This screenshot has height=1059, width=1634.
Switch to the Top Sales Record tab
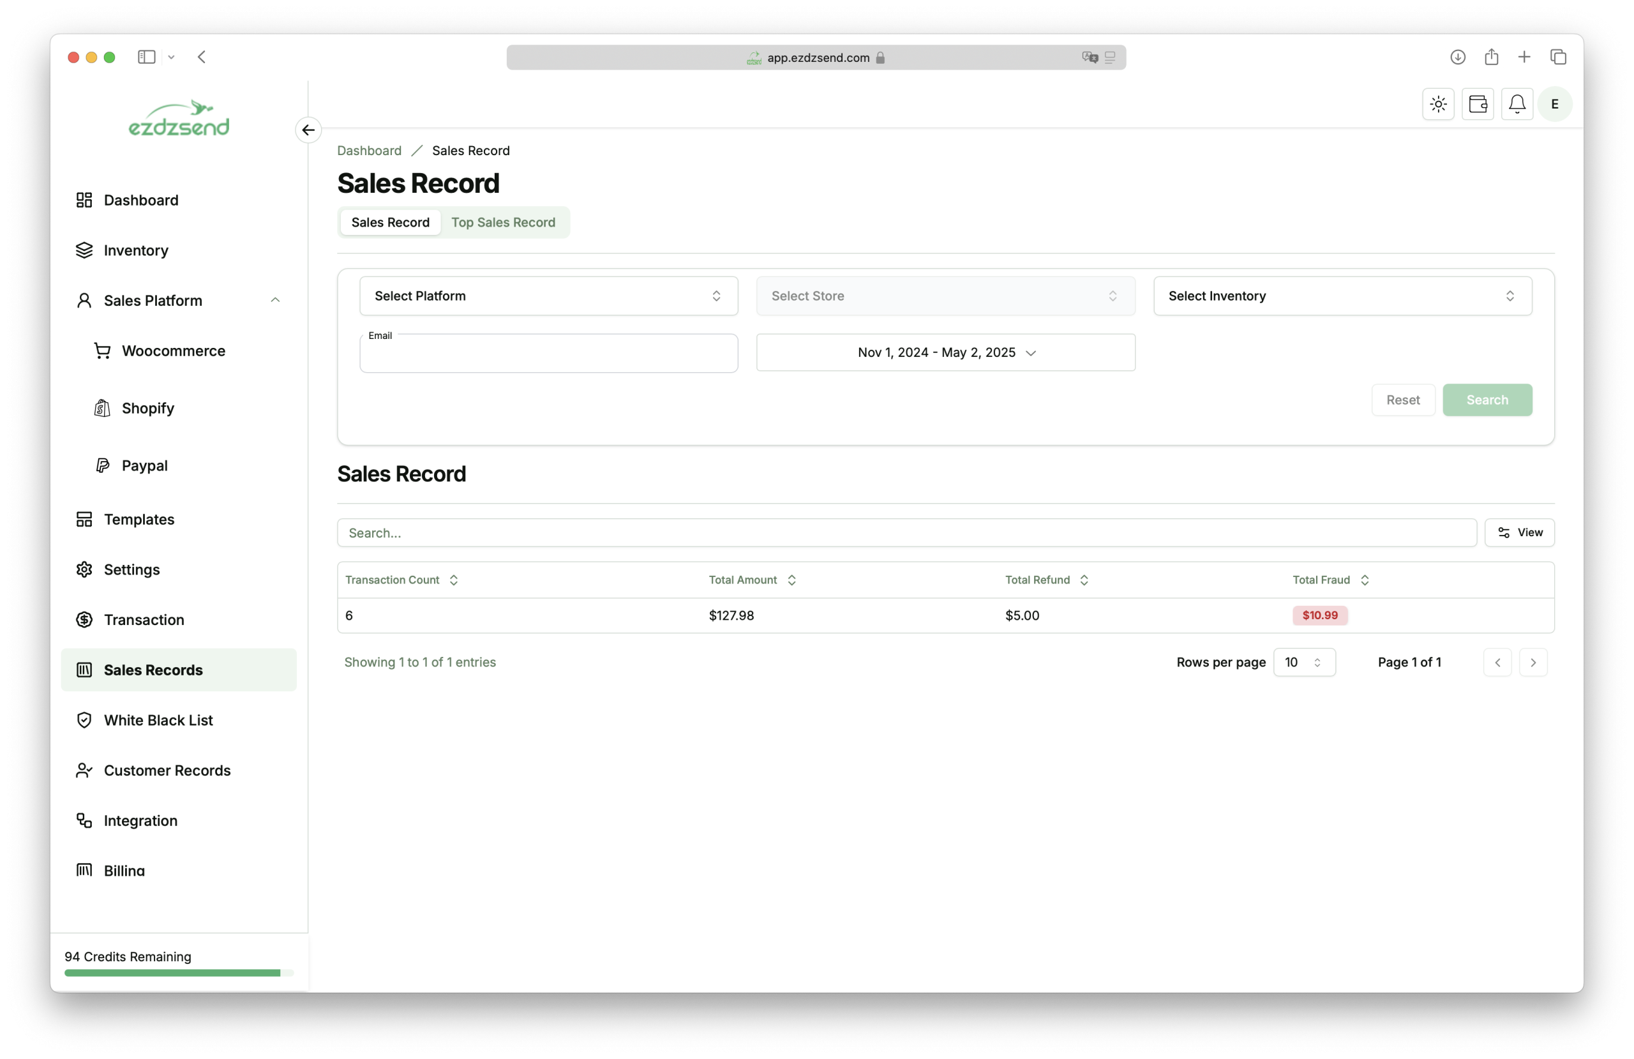click(503, 222)
